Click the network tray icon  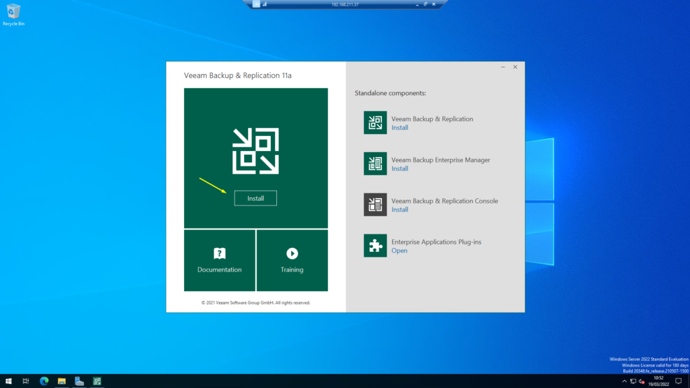633,381
